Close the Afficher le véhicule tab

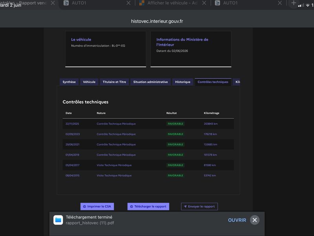[204, 3]
